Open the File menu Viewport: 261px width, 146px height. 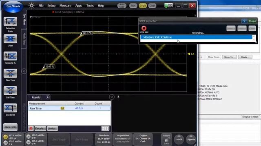(41, 6)
